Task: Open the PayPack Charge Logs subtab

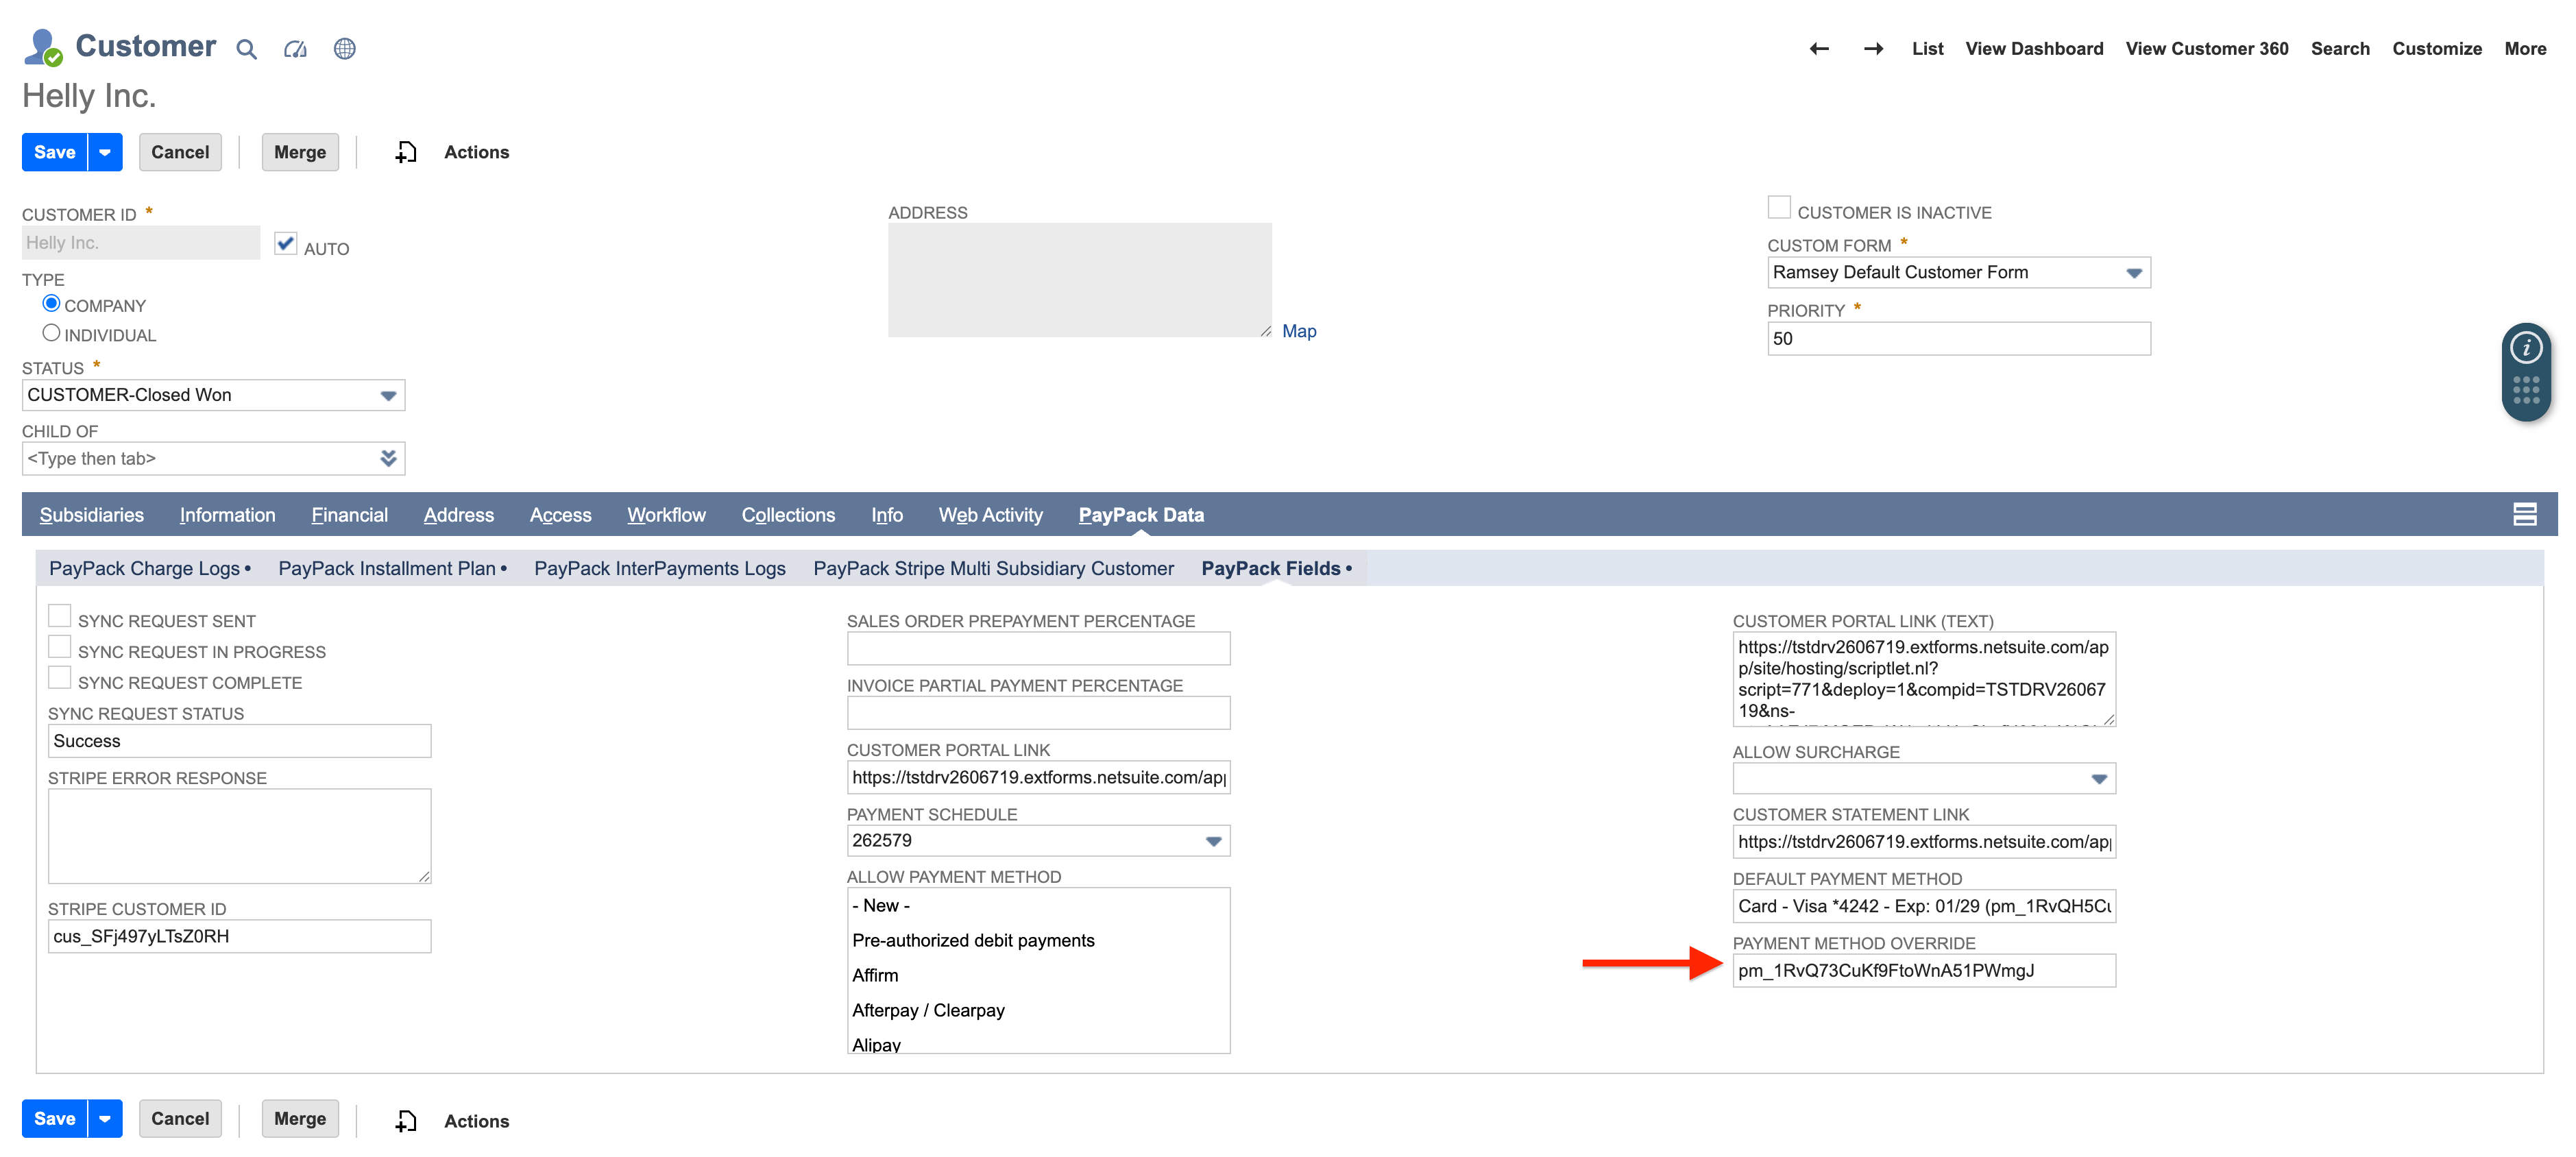Action: [146, 568]
